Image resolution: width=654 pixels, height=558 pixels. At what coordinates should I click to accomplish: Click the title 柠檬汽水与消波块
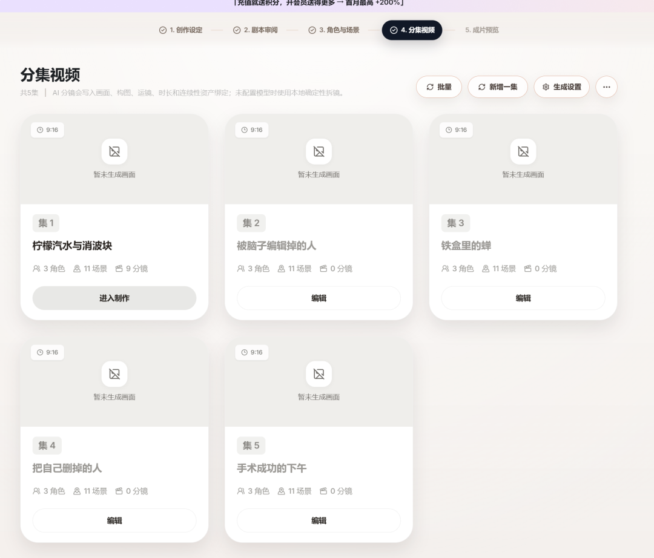[72, 246]
